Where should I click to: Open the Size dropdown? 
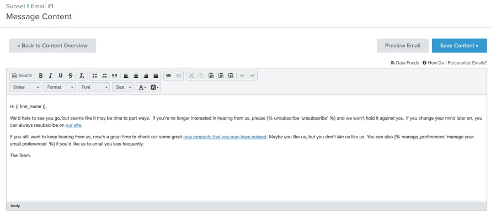[122, 87]
